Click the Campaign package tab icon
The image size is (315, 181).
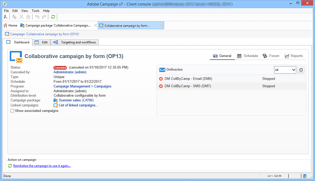coord(22,25)
